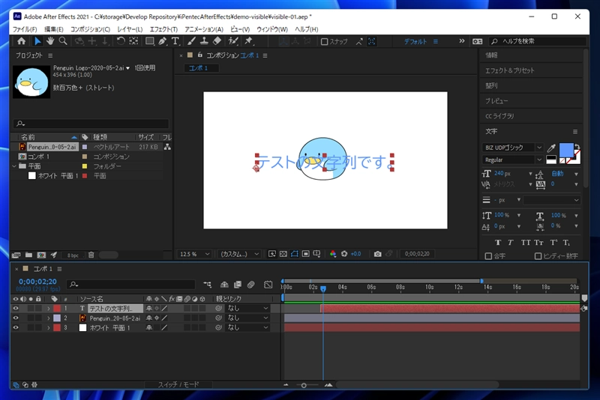The width and height of the screenshot is (600, 400).
Task: Toggle continuous rasterize on the Penguin layer
Action: click(157, 318)
